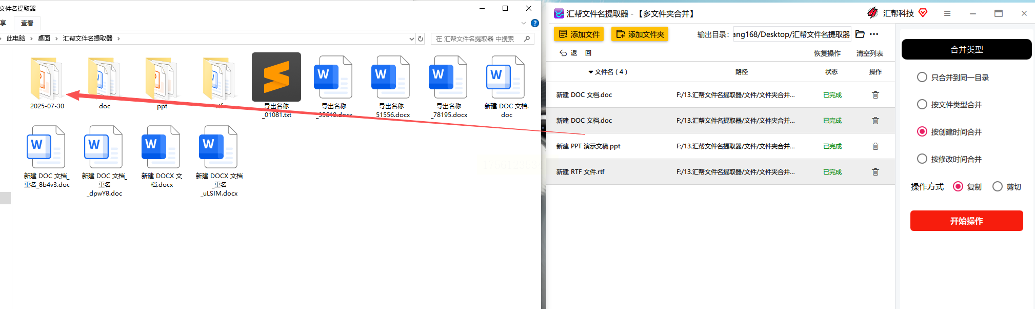
Task: Select the 剪切 operation mode
Action: 998,186
